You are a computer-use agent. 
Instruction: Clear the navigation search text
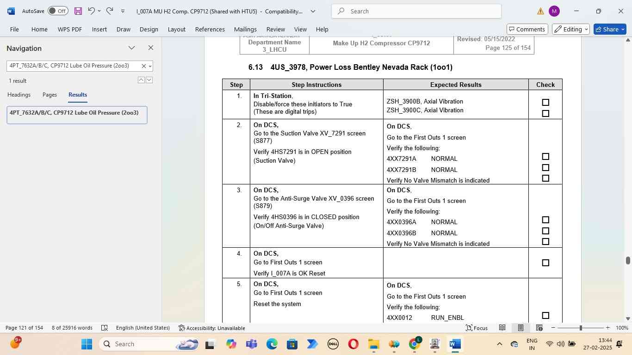(x=143, y=66)
